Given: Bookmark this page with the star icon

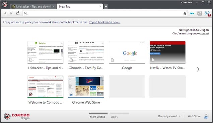Looking at the screenshot, I should click(x=185, y=13).
